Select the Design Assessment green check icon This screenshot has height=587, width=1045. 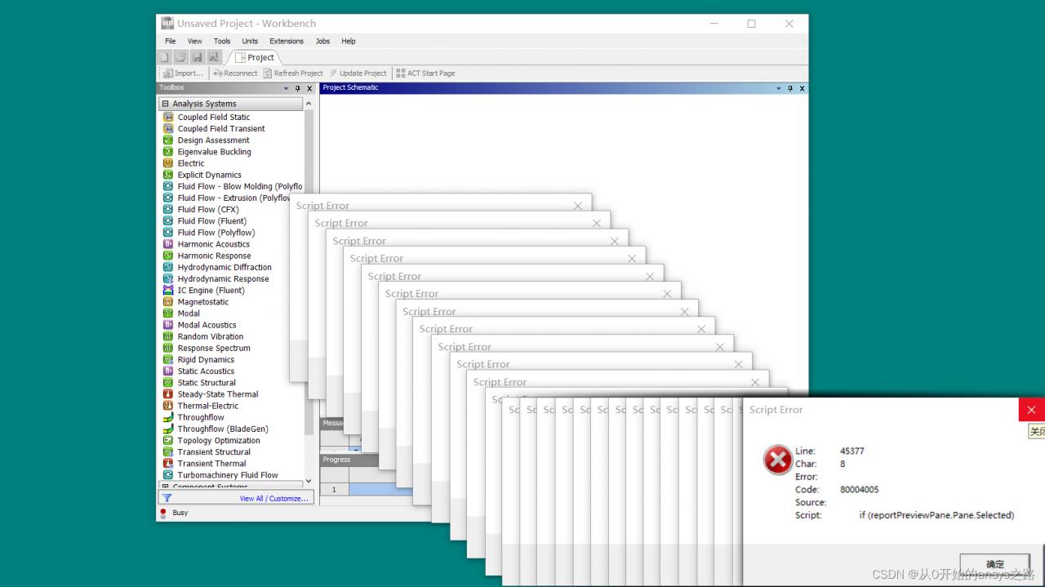click(x=168, y=140)
